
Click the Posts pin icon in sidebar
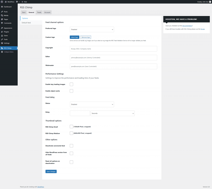[x=2, y=12]
